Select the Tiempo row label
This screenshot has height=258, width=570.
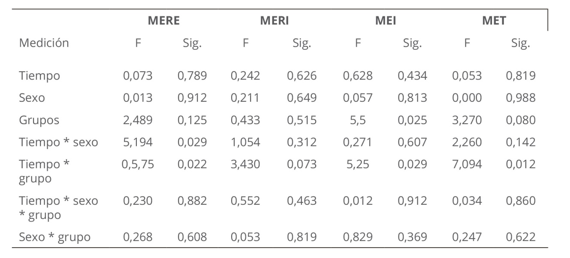coord(39,76)
